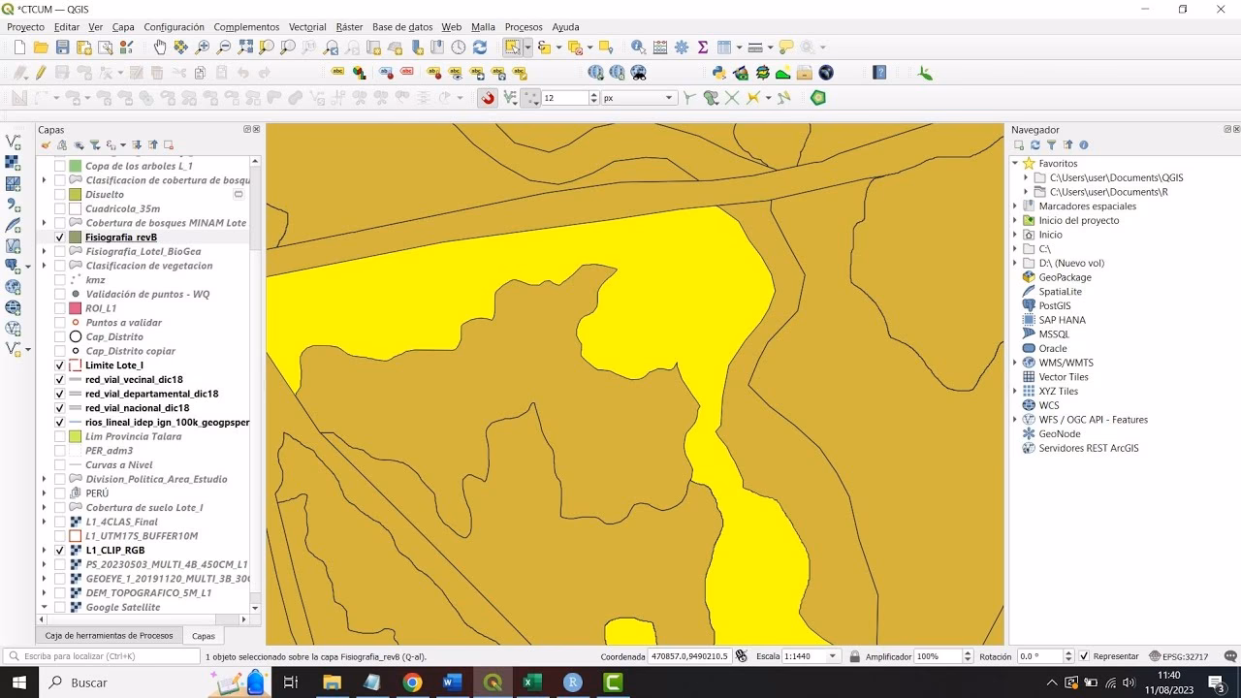
Task: Open the Layer Styling panel in Capas
Action: click(46, 145)
